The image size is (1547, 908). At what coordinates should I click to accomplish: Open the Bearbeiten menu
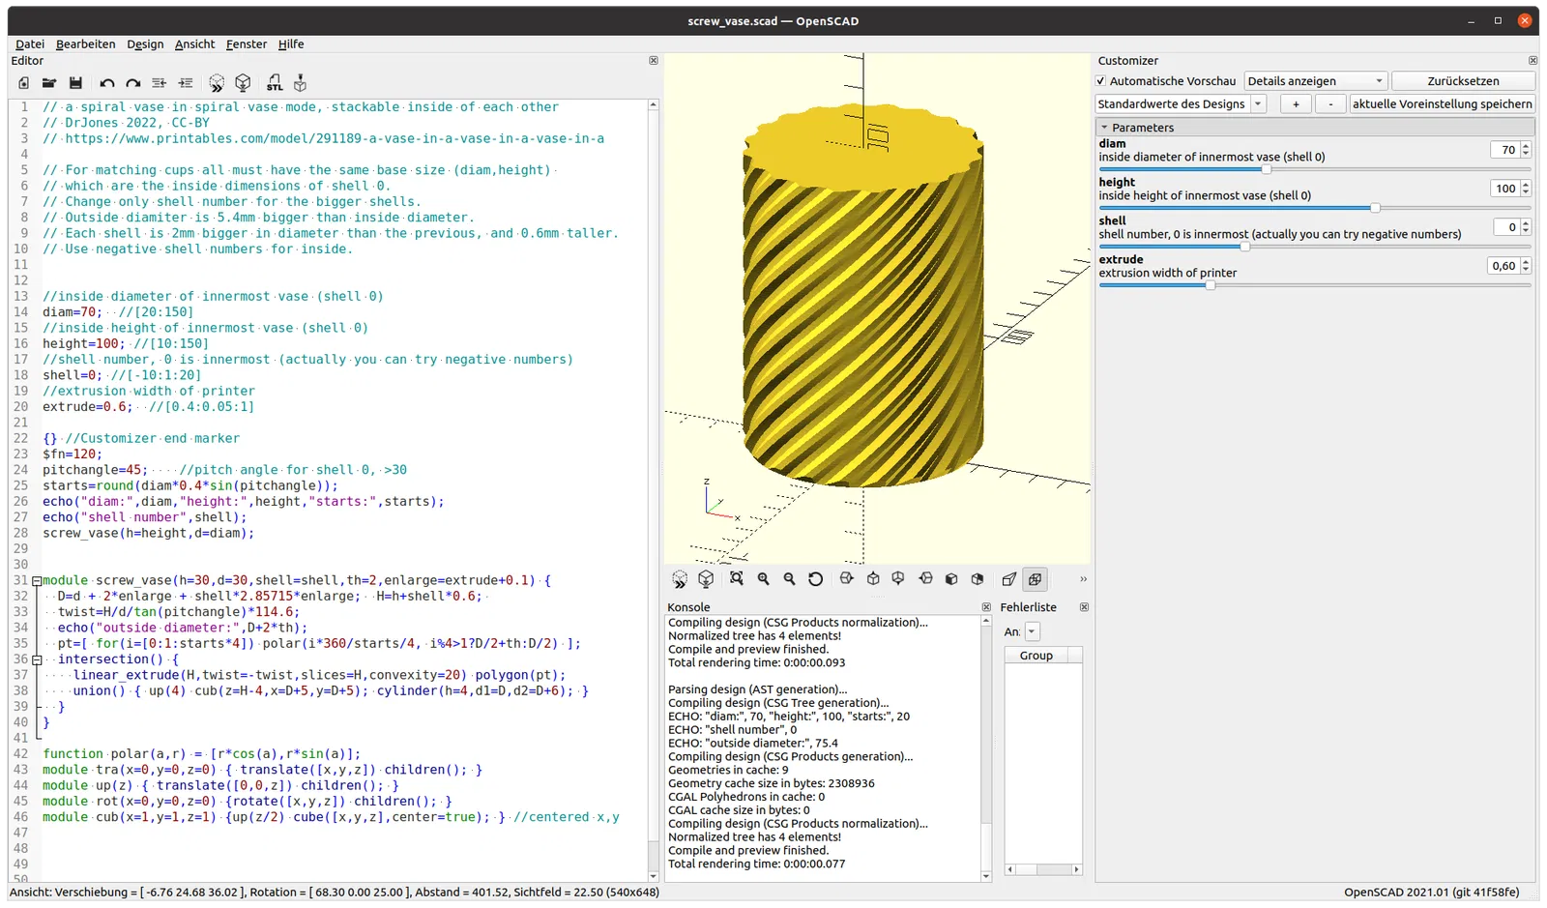[x=85, y=44]
